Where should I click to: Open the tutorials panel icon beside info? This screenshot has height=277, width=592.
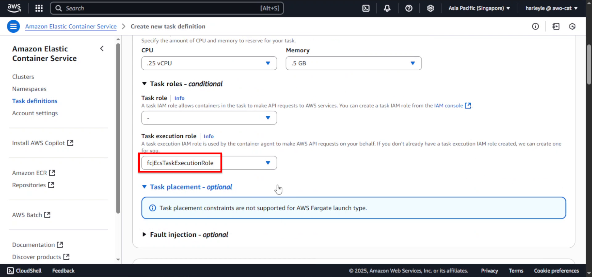556,26
